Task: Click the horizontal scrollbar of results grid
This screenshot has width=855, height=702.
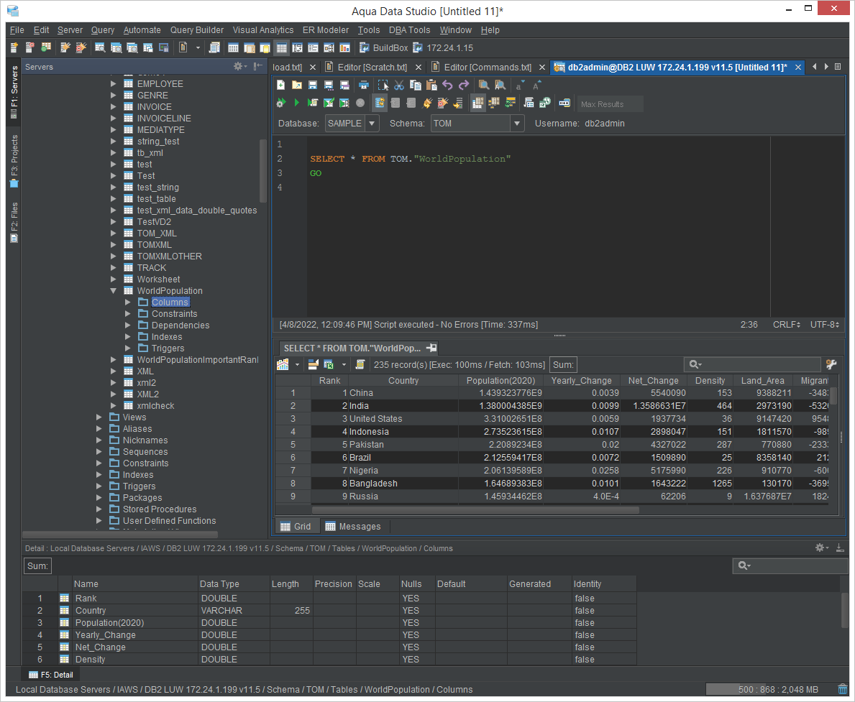Action: (x=475, y=510)
